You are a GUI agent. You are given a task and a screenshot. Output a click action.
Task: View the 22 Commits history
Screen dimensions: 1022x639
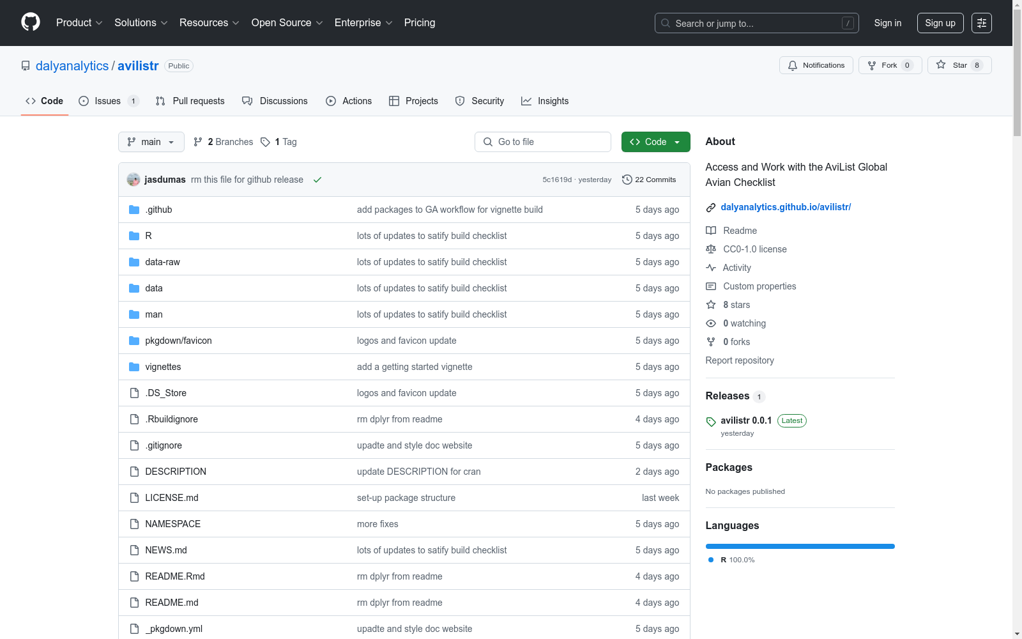[649, 180]
